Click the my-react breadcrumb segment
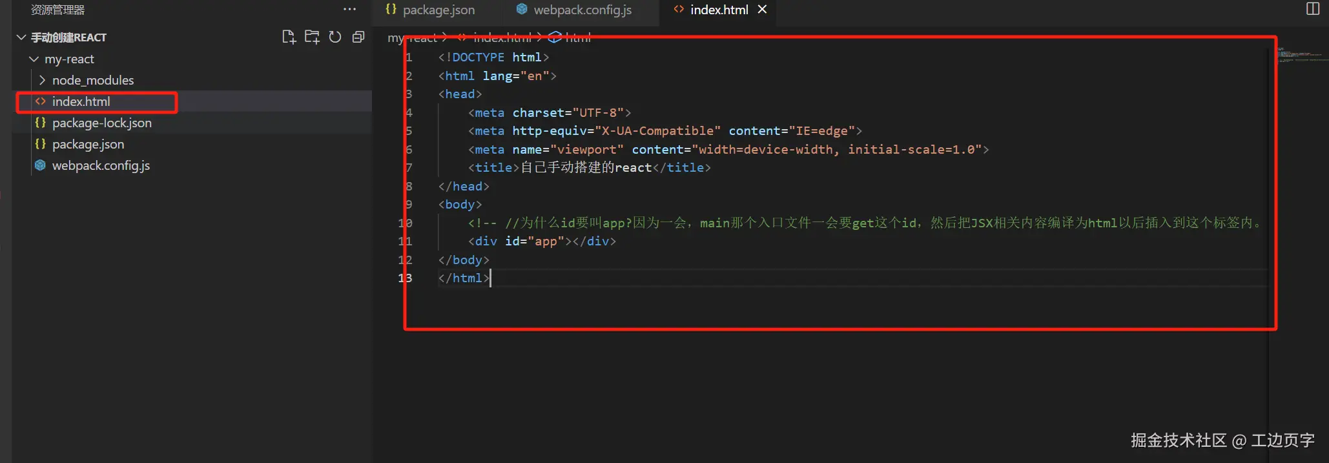Image resolution: width=1329 pixels, height=463 pixels. coord(412,38)
